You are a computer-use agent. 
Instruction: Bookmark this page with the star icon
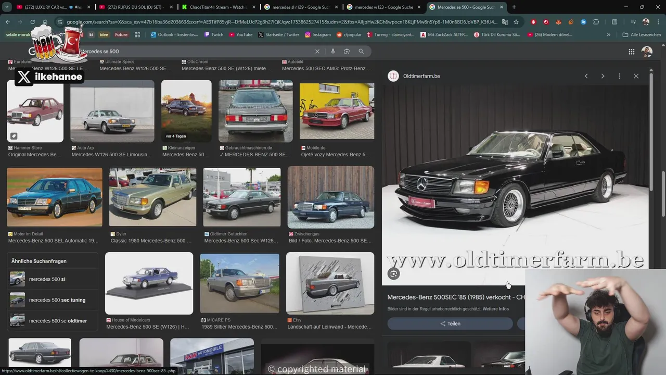pos(516,22)
